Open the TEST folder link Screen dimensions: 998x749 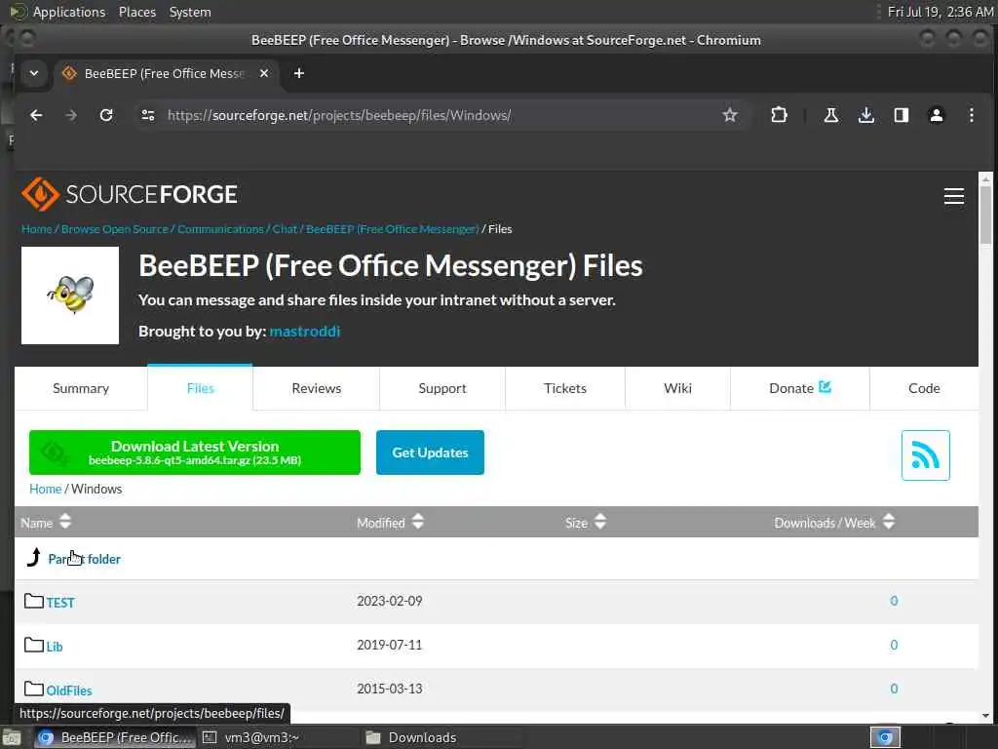click(x=60, y=603)
